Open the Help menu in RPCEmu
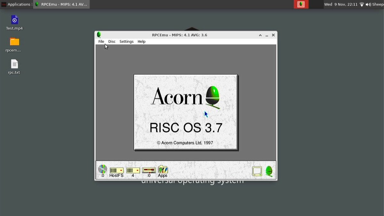Viewport: 384px width, 216px height. [x=141, y=42]
